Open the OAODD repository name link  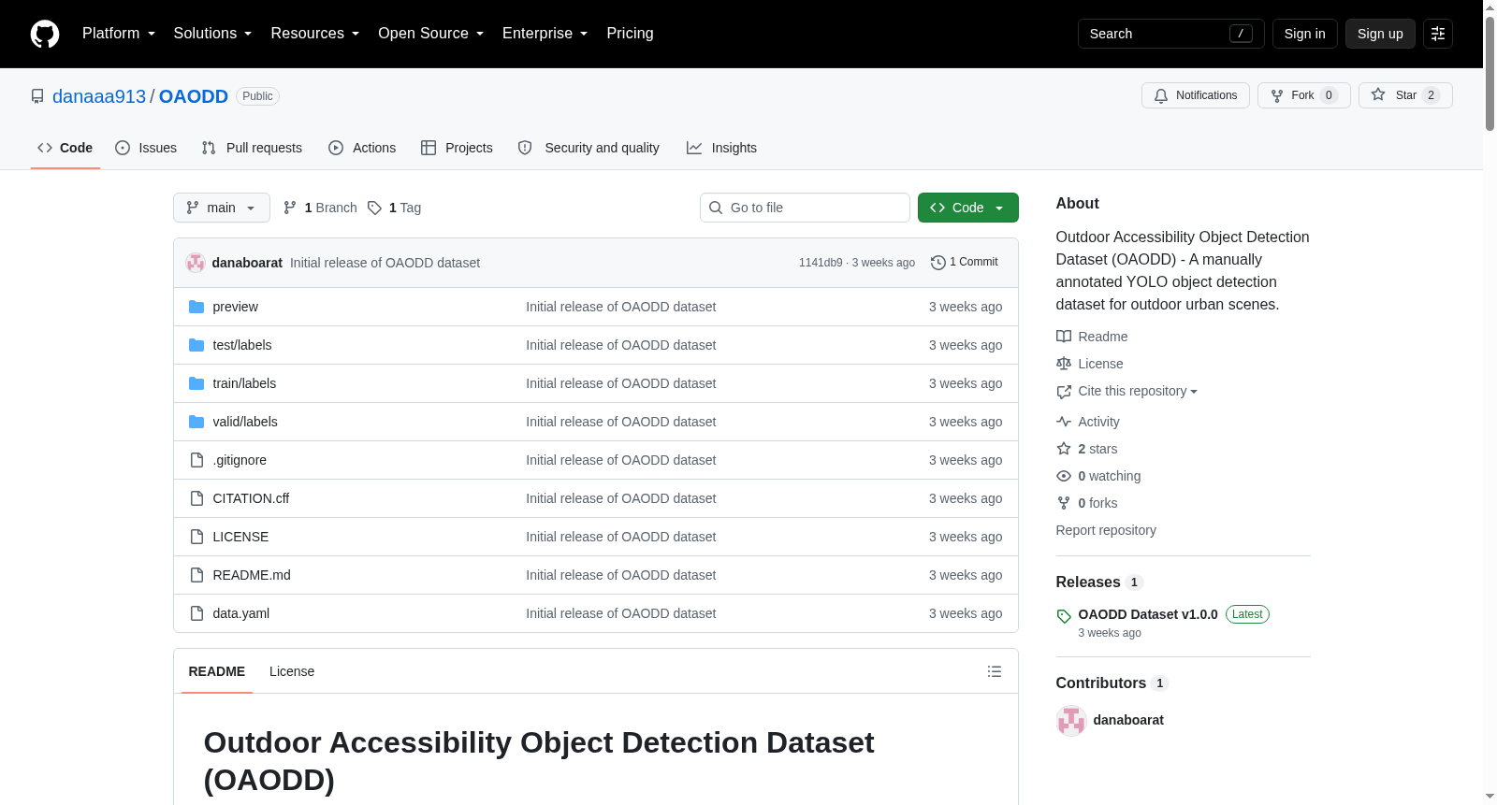pos(194,96)
